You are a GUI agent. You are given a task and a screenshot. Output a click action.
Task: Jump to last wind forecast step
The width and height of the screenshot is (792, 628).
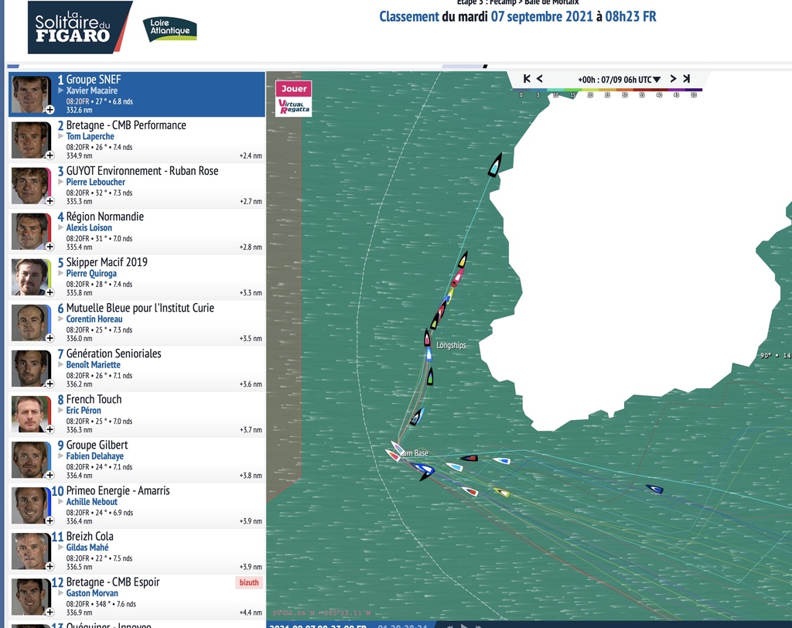[687, 79]
